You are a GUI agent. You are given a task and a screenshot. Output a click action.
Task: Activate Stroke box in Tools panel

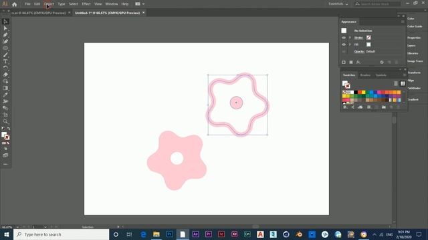[7, 137]
